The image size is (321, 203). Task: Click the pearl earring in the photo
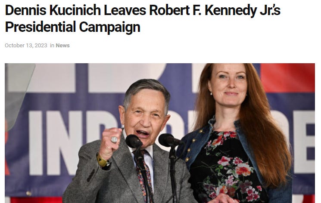pyautogui.click(x=211, y=94)
